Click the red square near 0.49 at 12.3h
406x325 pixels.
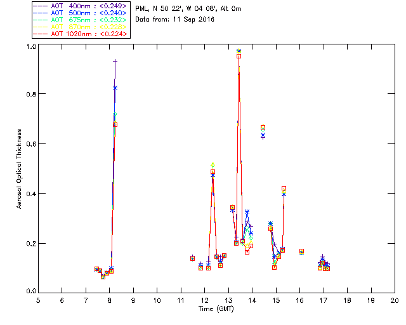[213, 172]
